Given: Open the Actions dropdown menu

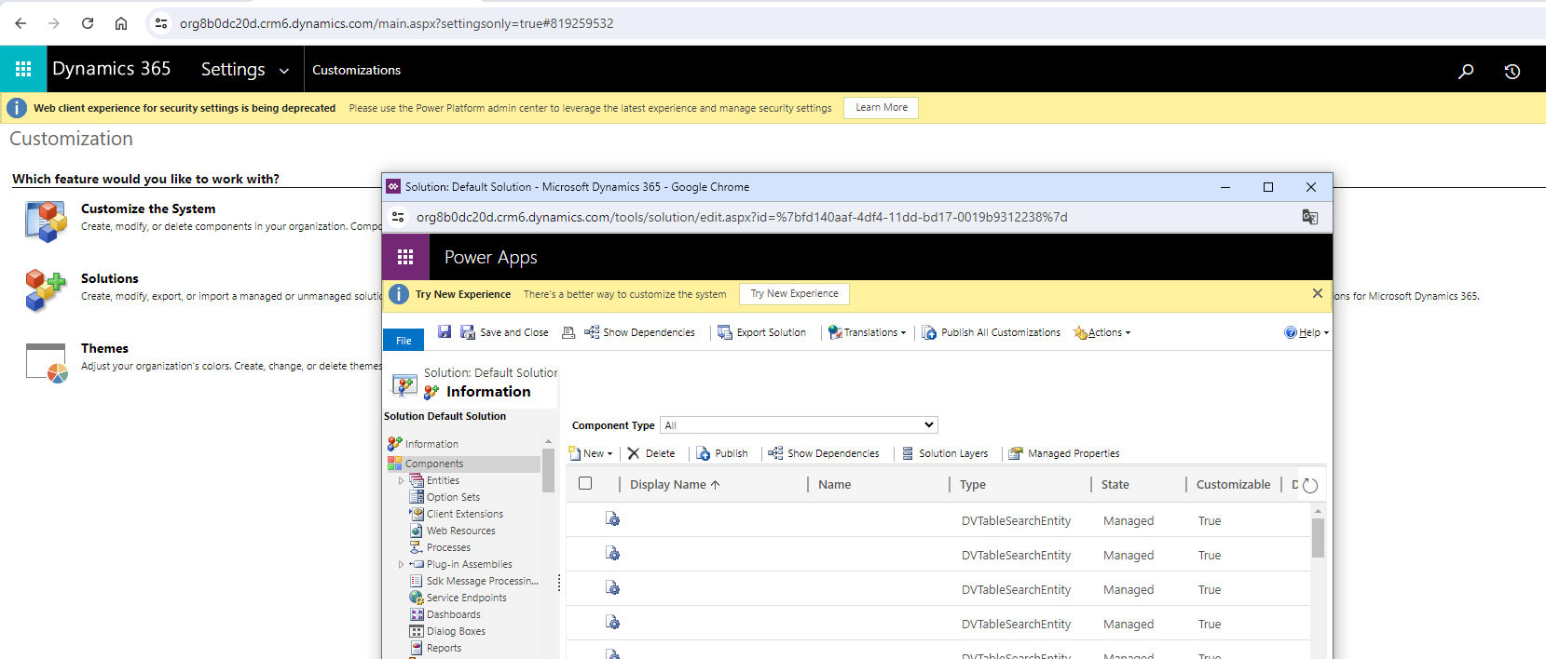Looking at the screenshot, I should coord(1101,332).
